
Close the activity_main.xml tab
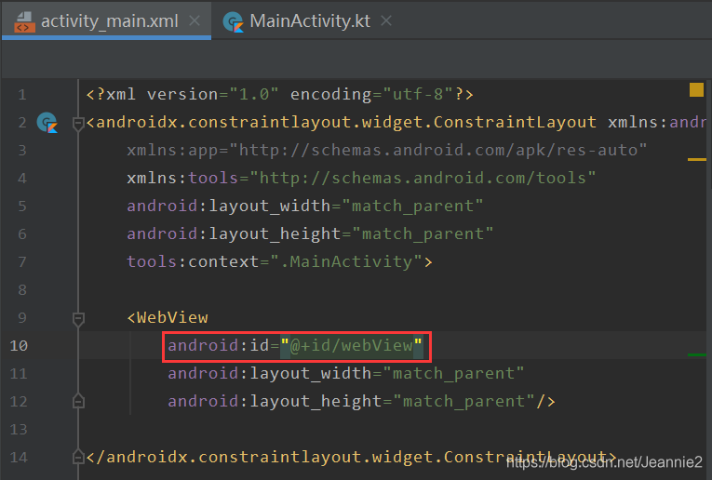[195, 20]
